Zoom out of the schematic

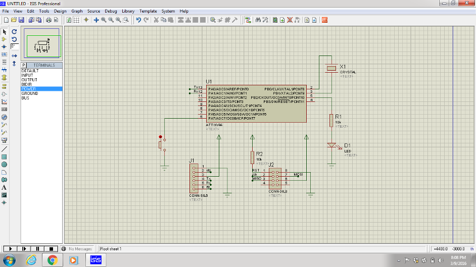(111, 20)
